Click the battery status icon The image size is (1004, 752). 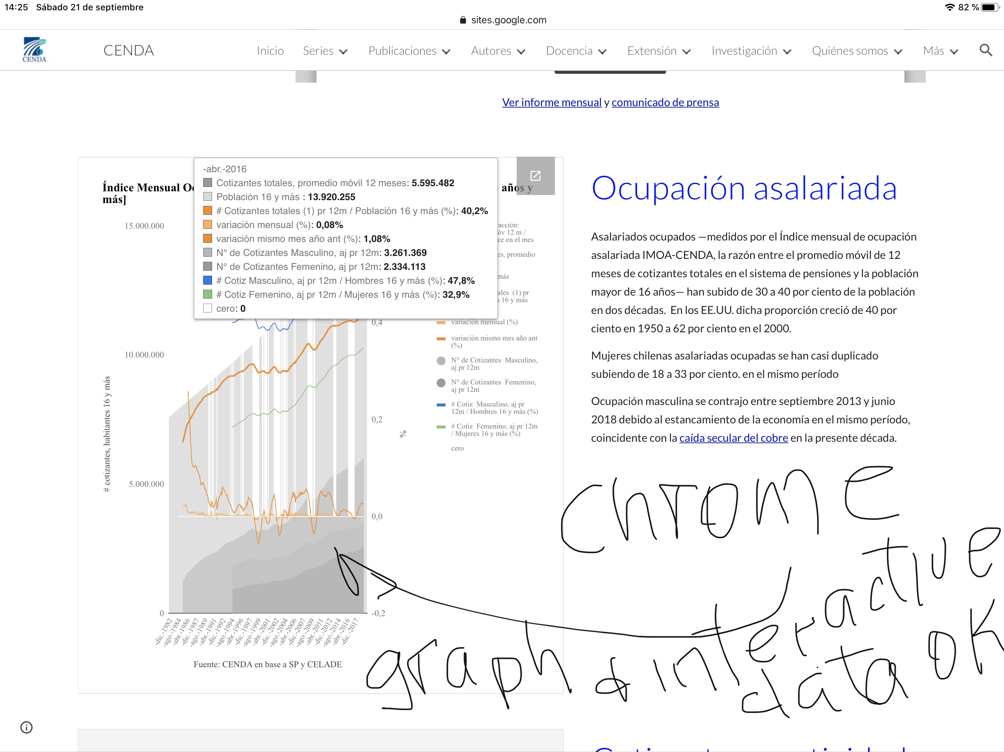[990, 7]
